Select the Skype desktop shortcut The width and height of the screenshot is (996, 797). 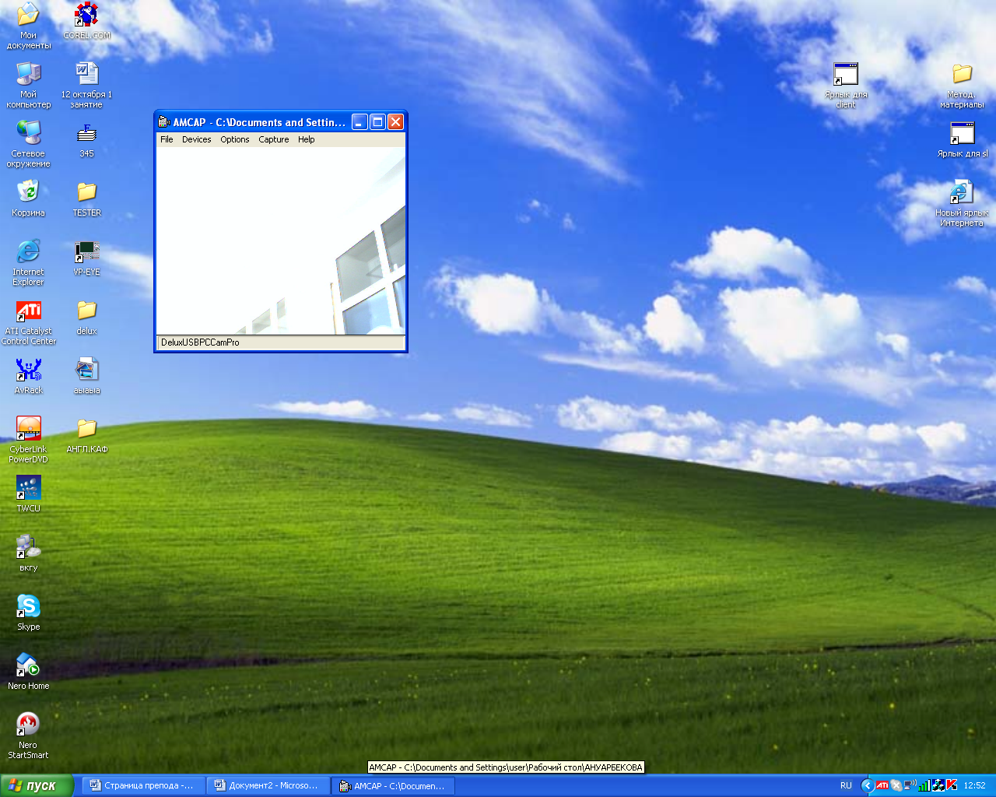coord(29,613)
